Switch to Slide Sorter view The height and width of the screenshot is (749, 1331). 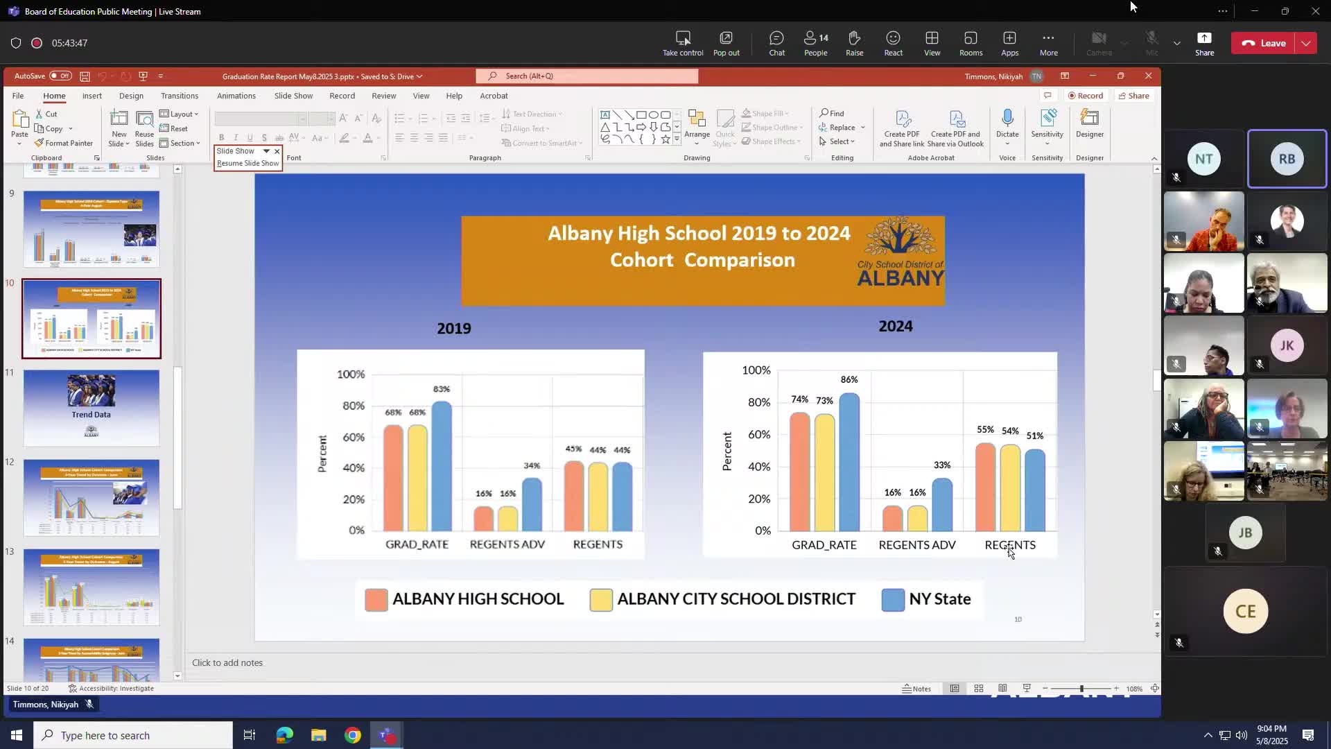click(979, 689)
